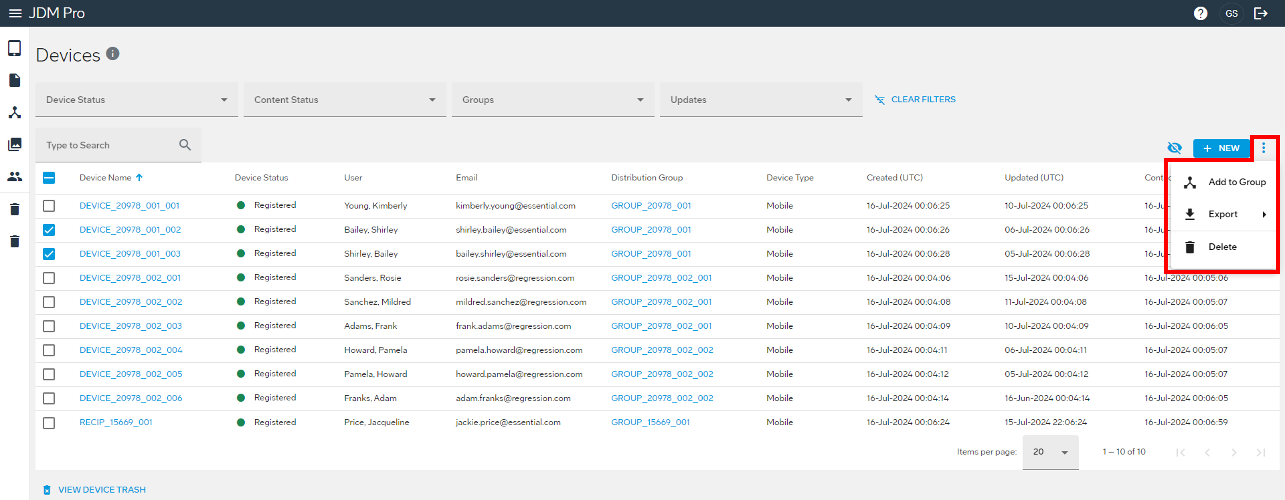Image resolution: width=1285 pixels, height=500 pixels.
Task: Check the box for DEVICE_20978_002_001
Action: click(49, 278)
